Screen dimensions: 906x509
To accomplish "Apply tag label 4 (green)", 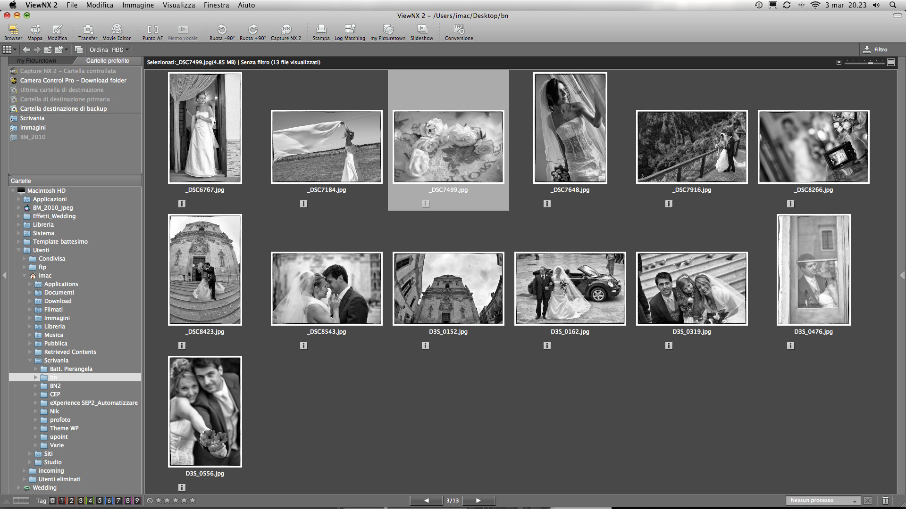I will click(90, 501).
